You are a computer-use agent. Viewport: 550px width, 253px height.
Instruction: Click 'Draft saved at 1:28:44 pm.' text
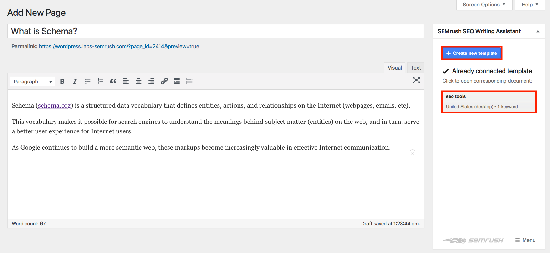[391, 224]
